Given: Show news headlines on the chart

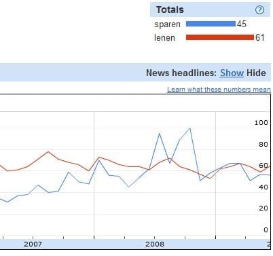Looking at the screenshot, I should tap(232, 73).
